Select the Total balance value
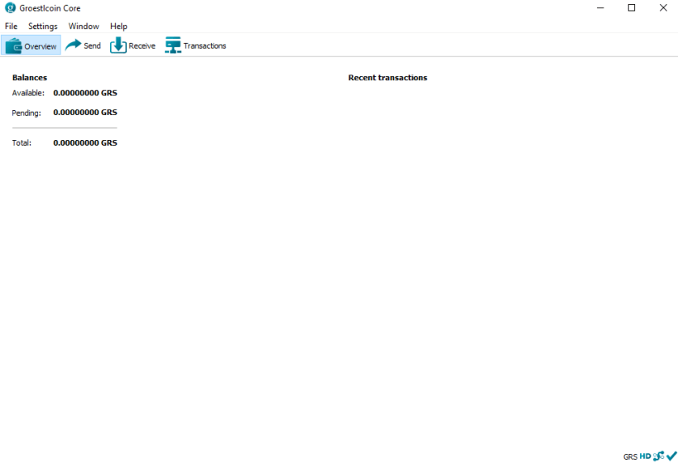 [85, 142]
